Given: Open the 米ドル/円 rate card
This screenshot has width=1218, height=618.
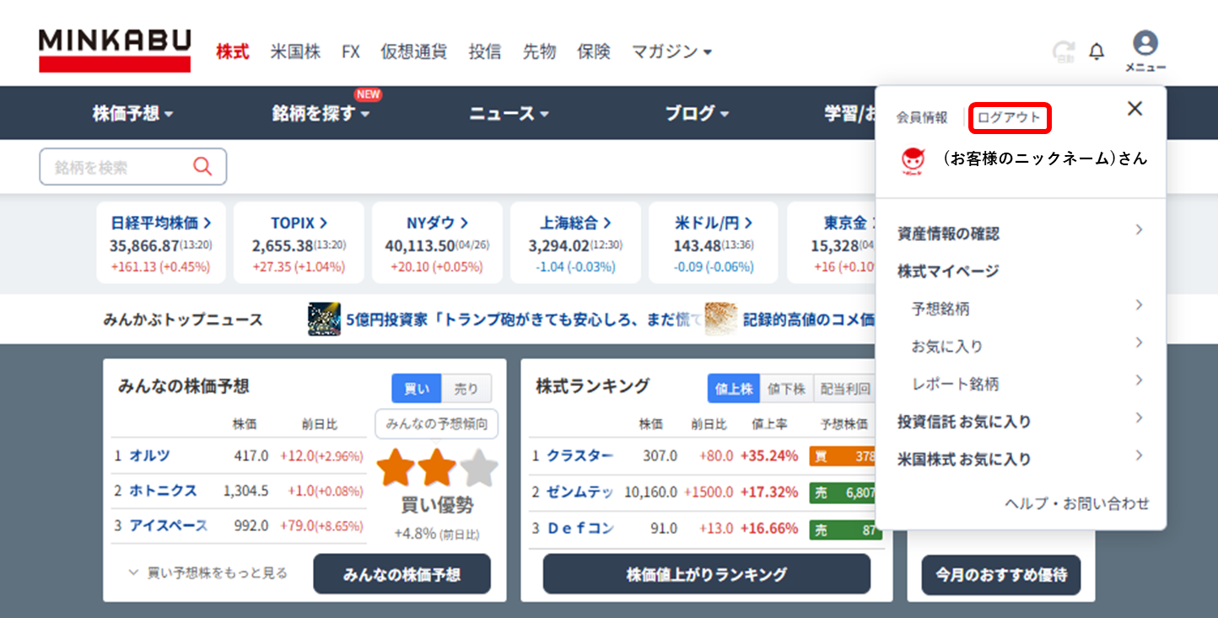Looking at the screenshot, I should [714, 243].
